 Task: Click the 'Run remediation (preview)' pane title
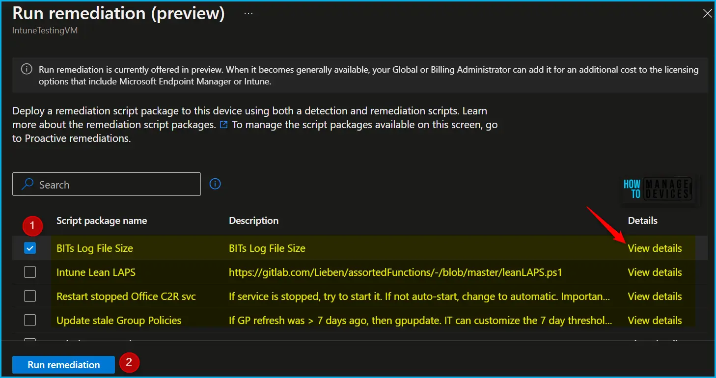click(118, 13)
